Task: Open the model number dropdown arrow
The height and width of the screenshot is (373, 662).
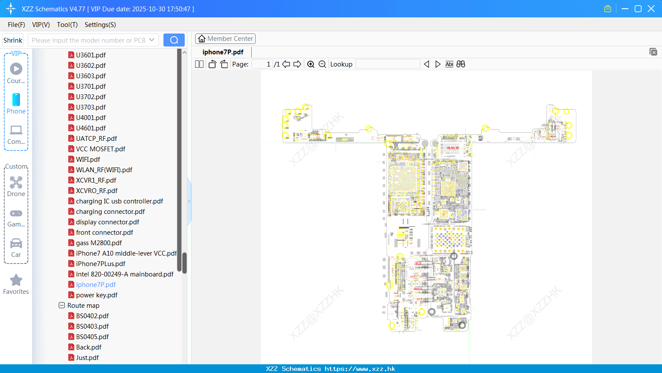Action: [x=152, y=40]
